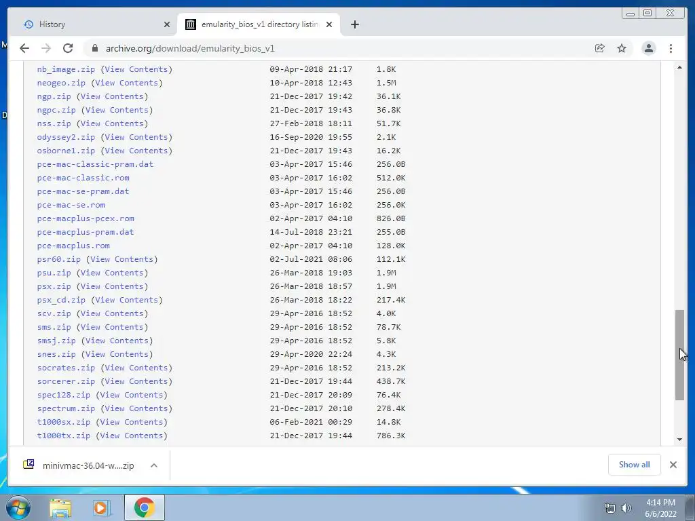The image size is (695, 521).
Task: Open Chrome's three-dot menu
Action: pos(671,48)
